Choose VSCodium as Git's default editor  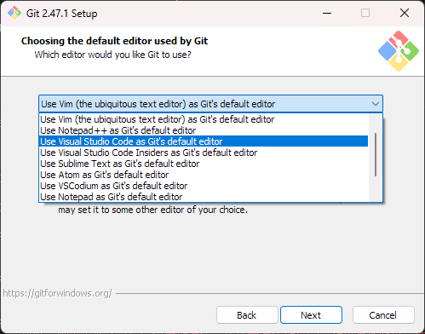click(204, 186)
